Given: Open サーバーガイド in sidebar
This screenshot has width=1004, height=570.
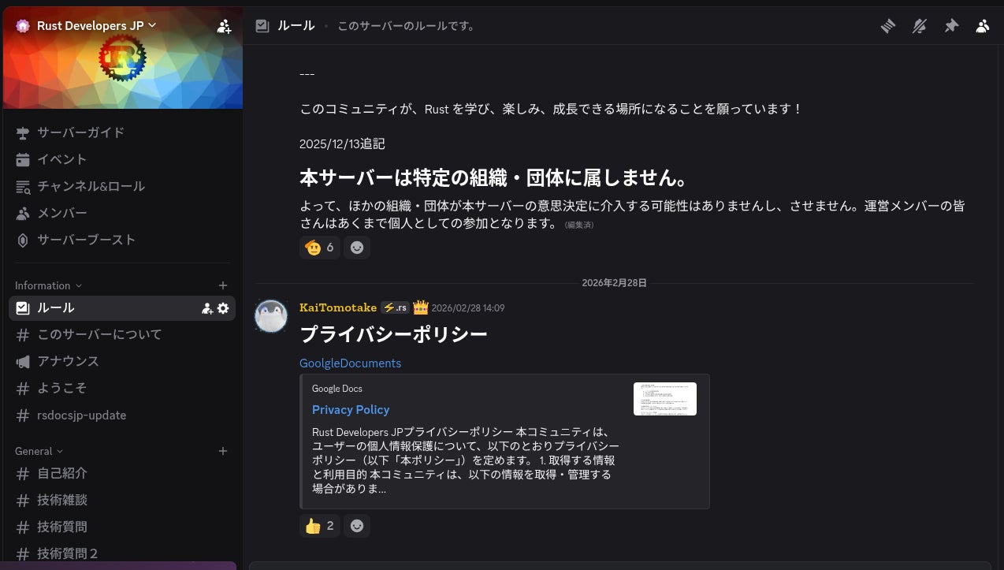Looking at the screenshot, I should 80,132.
